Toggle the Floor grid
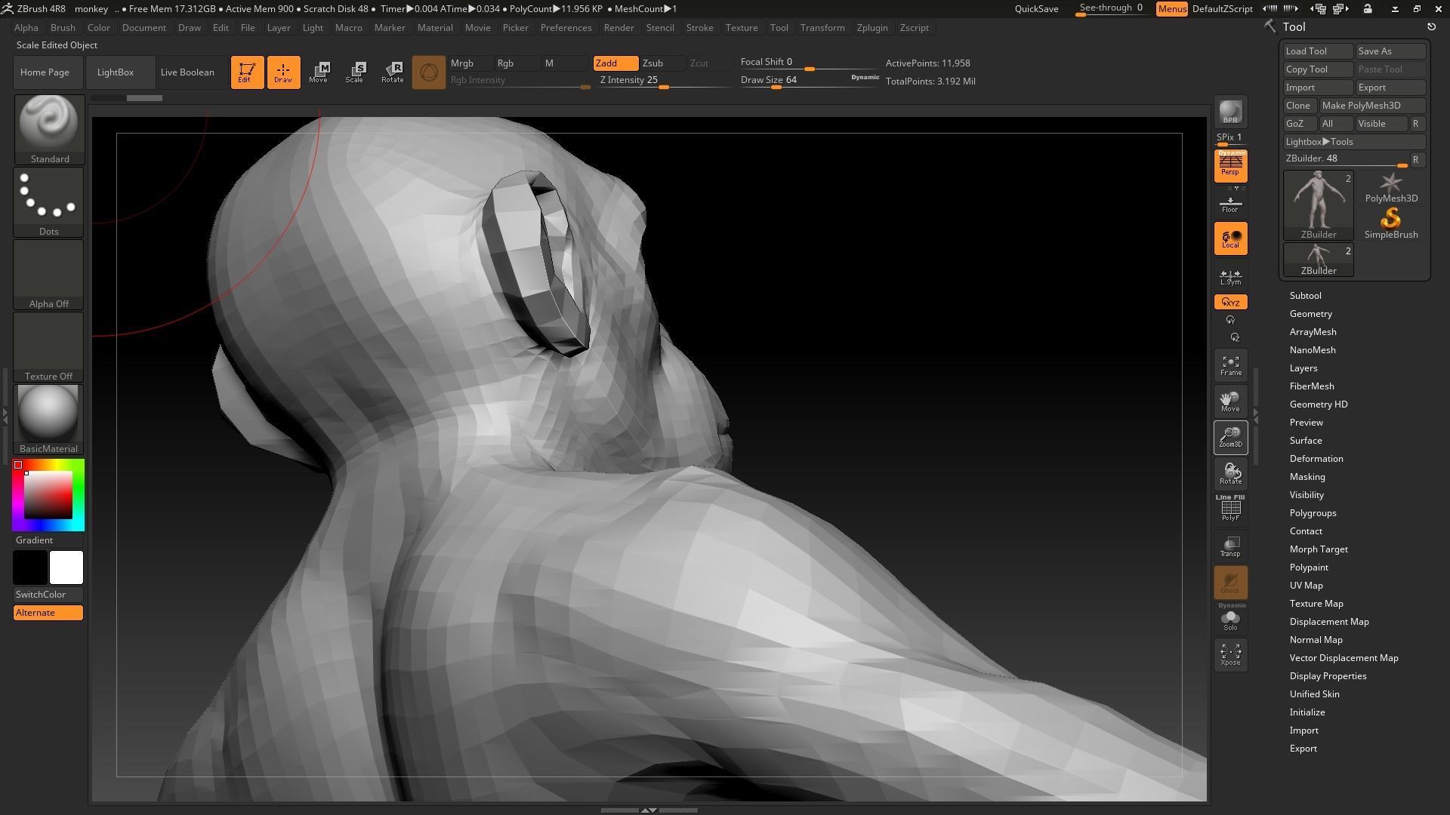Screen dimensions: 1450x815 coord(1230,204)
